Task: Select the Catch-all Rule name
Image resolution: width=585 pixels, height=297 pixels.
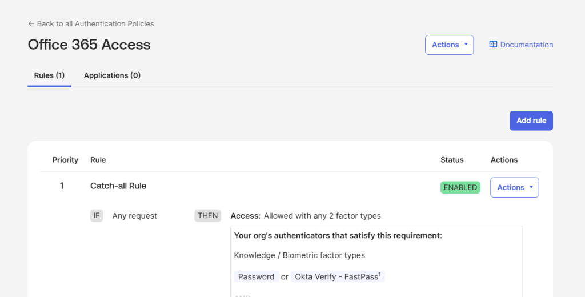Action: coord(118,186)
